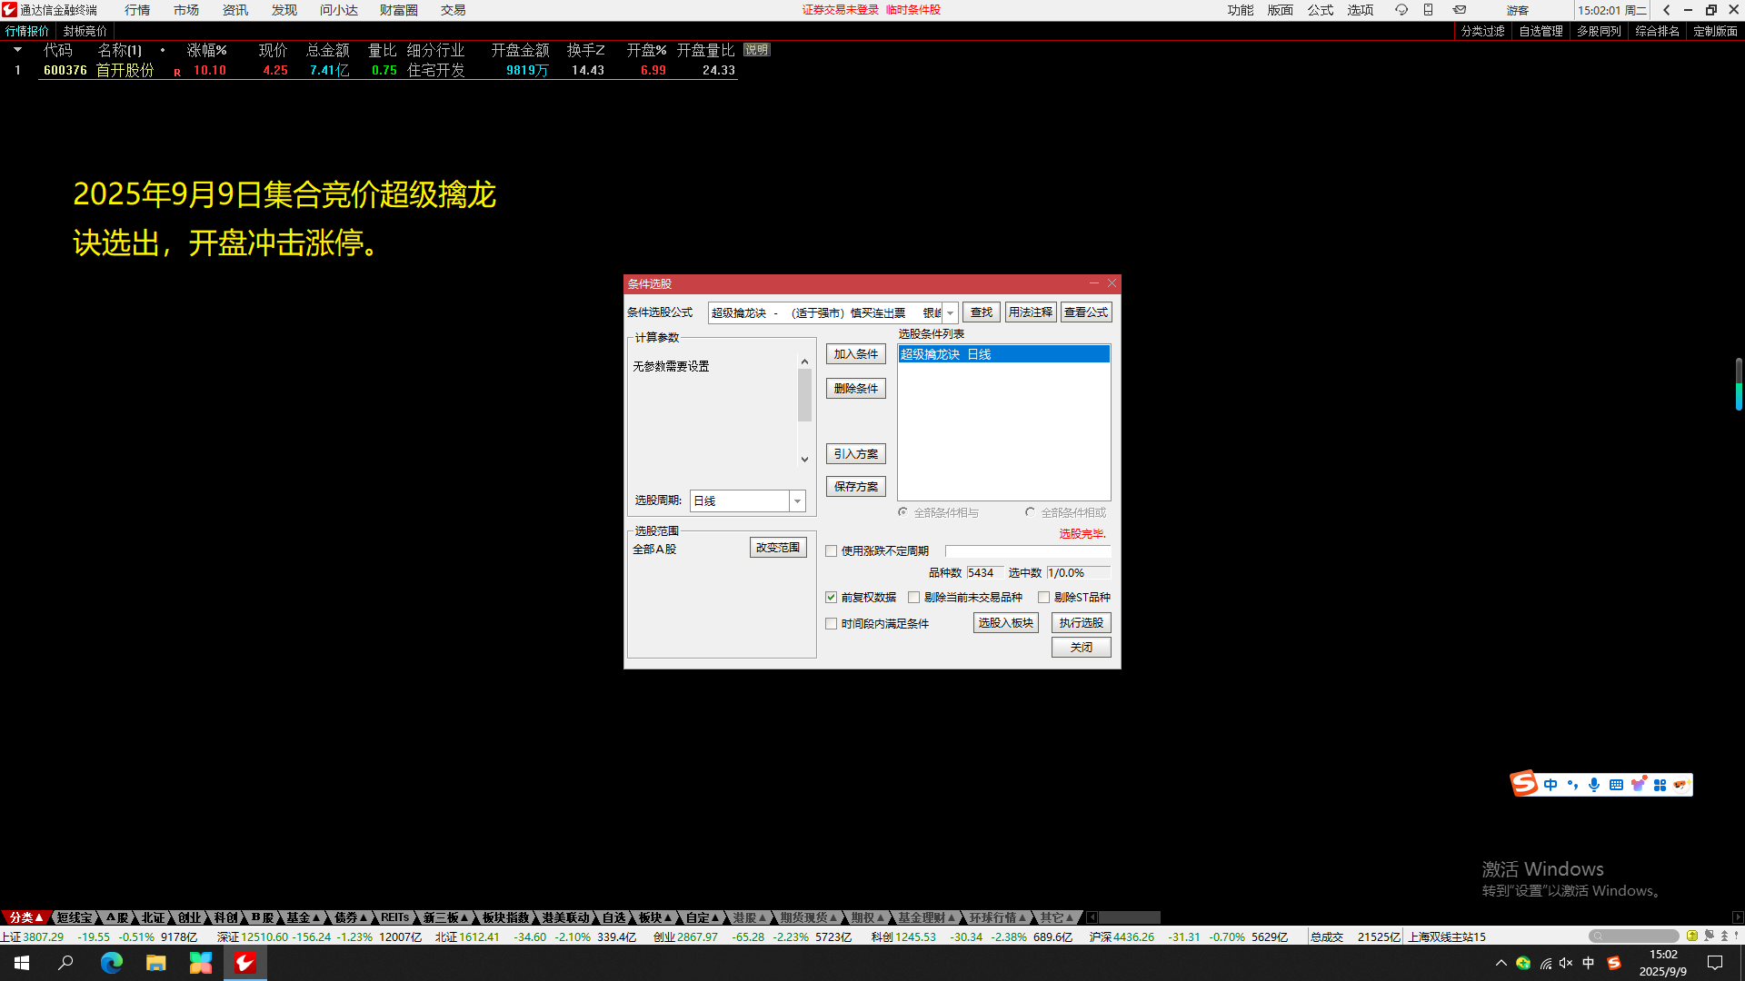Image resolution: width=1745 pixels, height=981 pixels.
Task: Open the 选股周期 日线 dropdown
Action: tap(797, 501)
